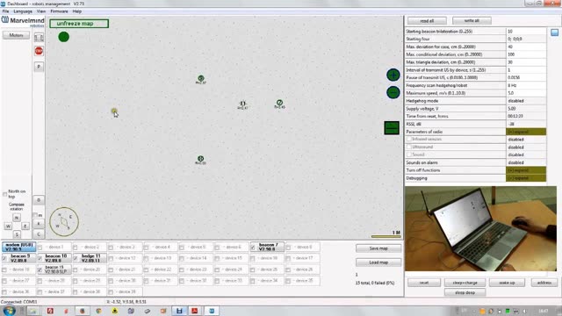The height and width of the screenshot is (316, 562).
Task: Click the top left-toolbar icon above the STOP button
Action: click(x=39, y=37)
